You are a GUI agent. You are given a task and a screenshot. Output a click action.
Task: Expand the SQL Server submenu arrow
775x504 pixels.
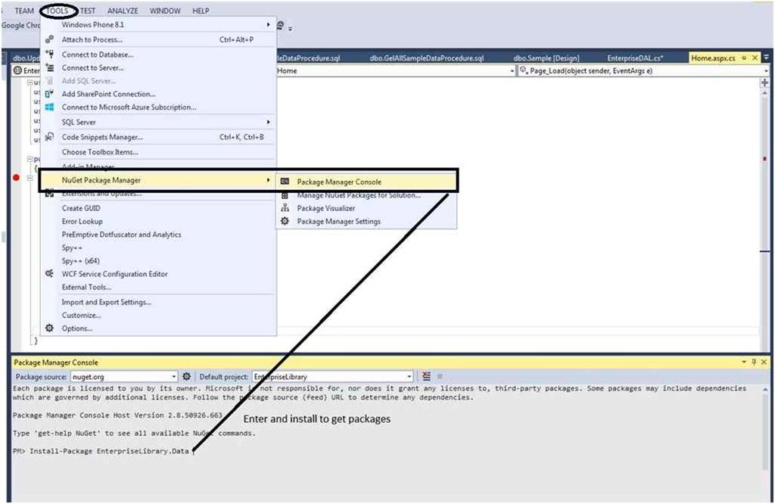click(269, 121)
